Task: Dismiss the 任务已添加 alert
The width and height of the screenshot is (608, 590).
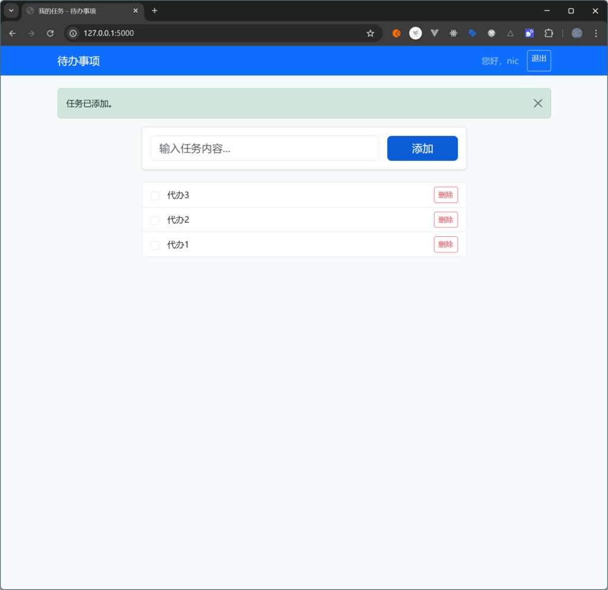Action: tap(538, 103)
